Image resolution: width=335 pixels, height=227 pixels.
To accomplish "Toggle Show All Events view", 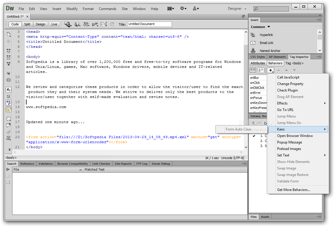I will click(261, 70).
